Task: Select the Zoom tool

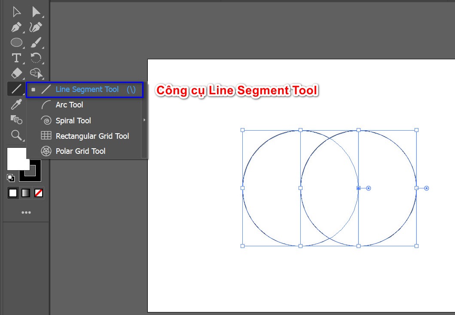Action: click(x=16, y=135)
